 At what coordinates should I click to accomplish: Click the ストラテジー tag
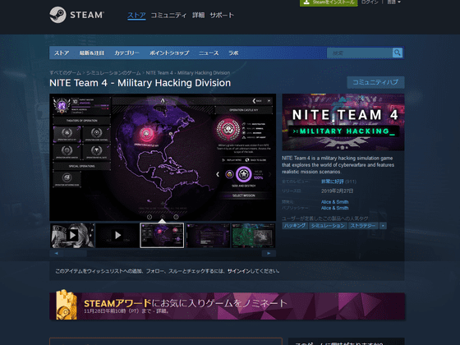363,226
